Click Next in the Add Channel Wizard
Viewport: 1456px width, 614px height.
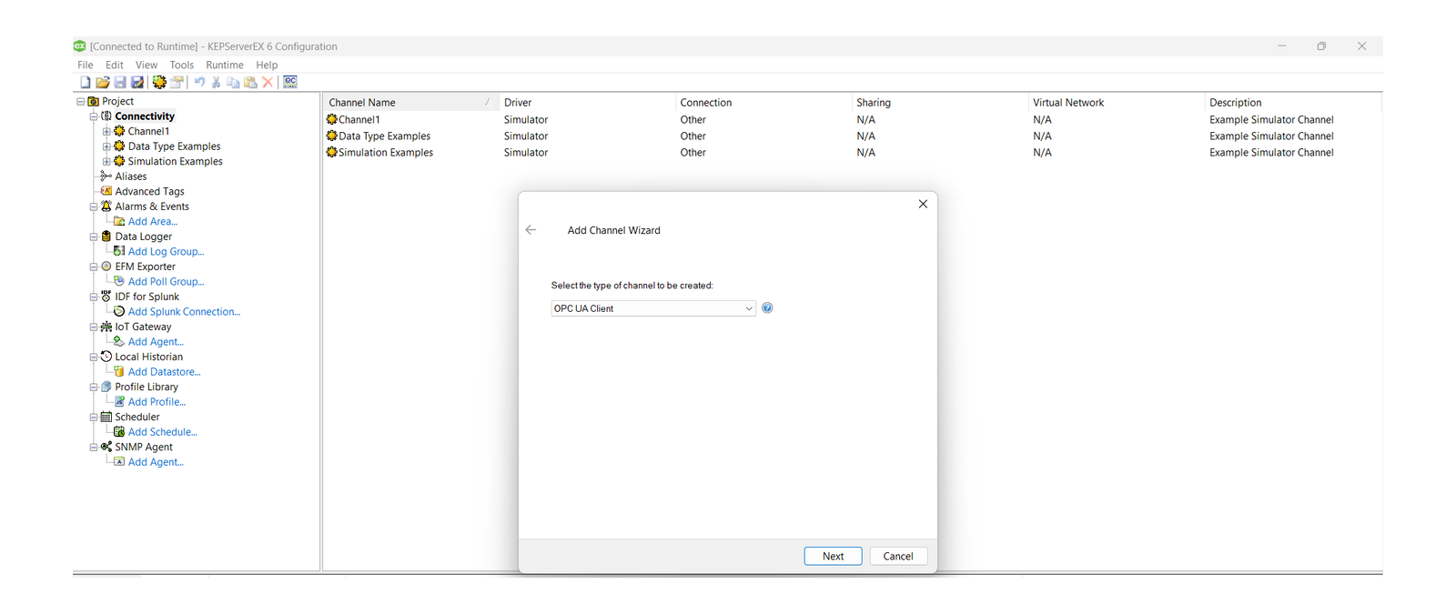[833, 556]
